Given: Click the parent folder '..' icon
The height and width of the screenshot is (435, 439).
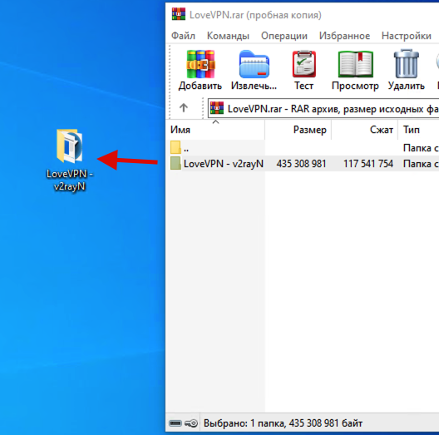Looking at the screenshot, I should point(175,147).
